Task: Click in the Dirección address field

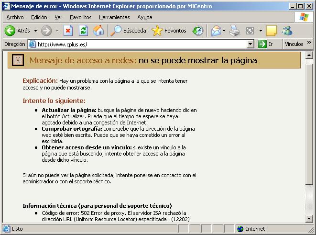Action: pos(139,44)
